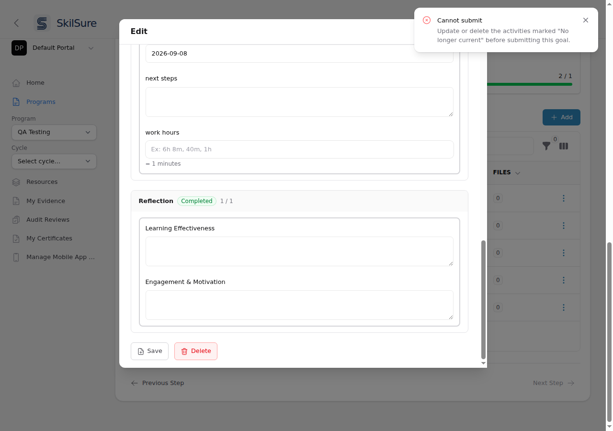Click the next steps text area
Screen dimensions: 613x431
click(299, 102)
